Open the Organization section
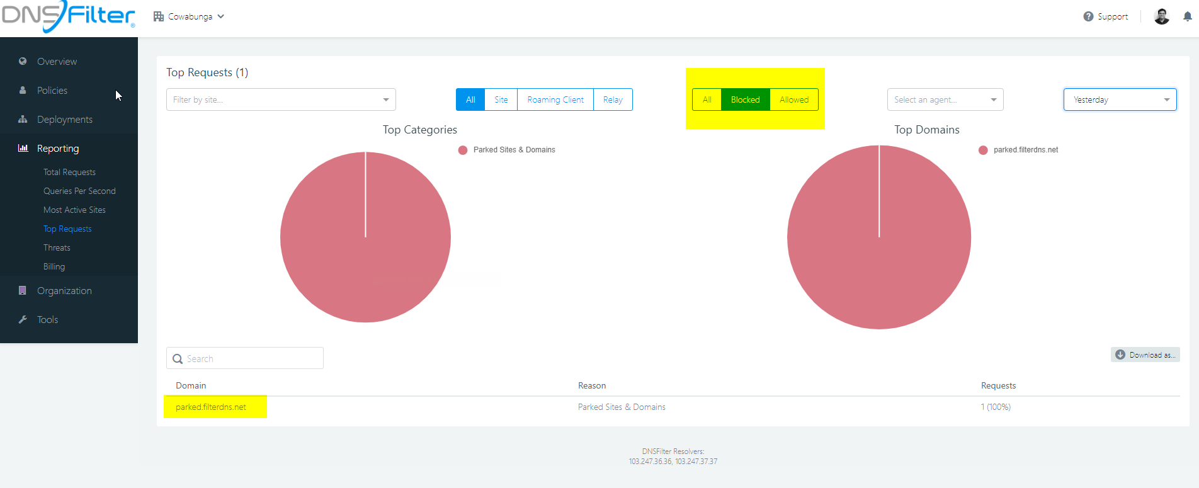Image resolution: width=1199 pixels, height=488 pixels. pyautogui.click(x=64, y=291)
